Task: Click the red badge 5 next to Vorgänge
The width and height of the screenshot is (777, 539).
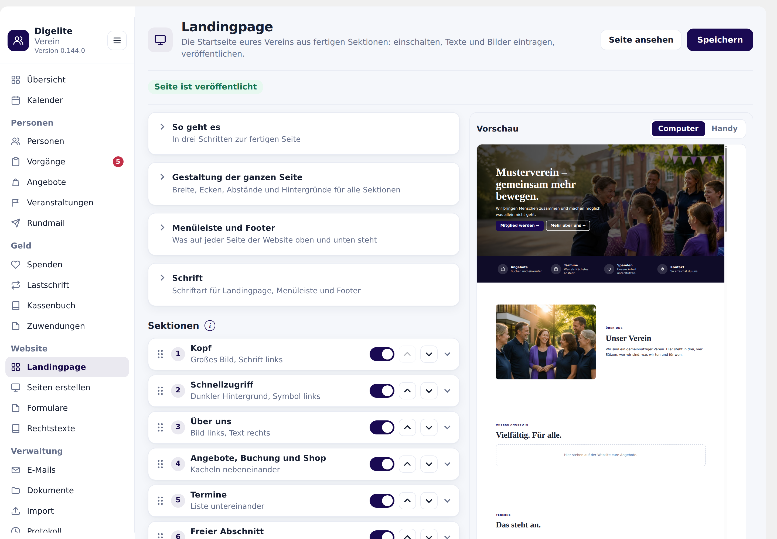Action: pyautogui.click(x=118, y=162)
